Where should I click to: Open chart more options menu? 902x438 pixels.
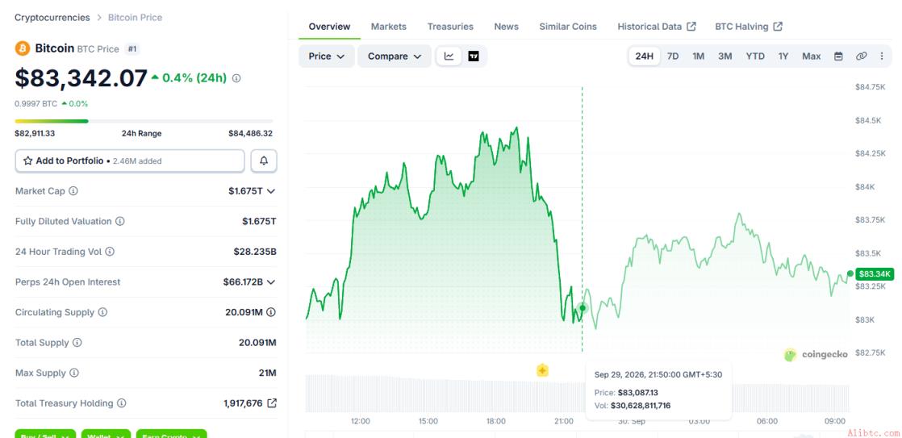click(x=882, y=56)
